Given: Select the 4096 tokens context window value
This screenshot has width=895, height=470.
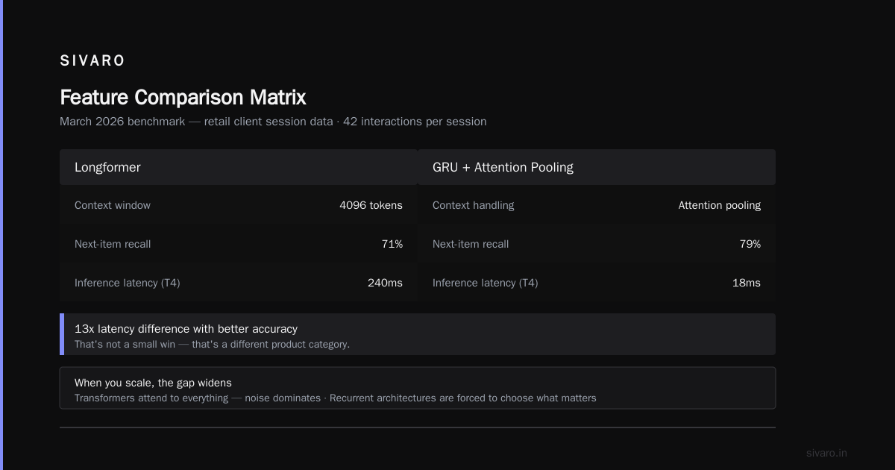Looking at the screenshot, I should tap(371, 205).
